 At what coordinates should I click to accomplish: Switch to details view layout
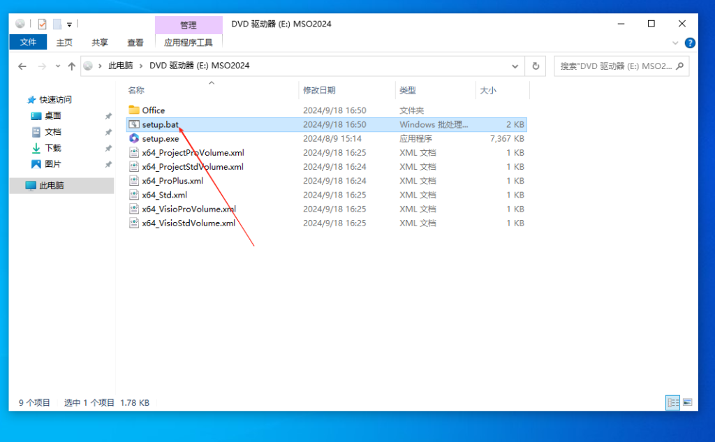(672, 402)
